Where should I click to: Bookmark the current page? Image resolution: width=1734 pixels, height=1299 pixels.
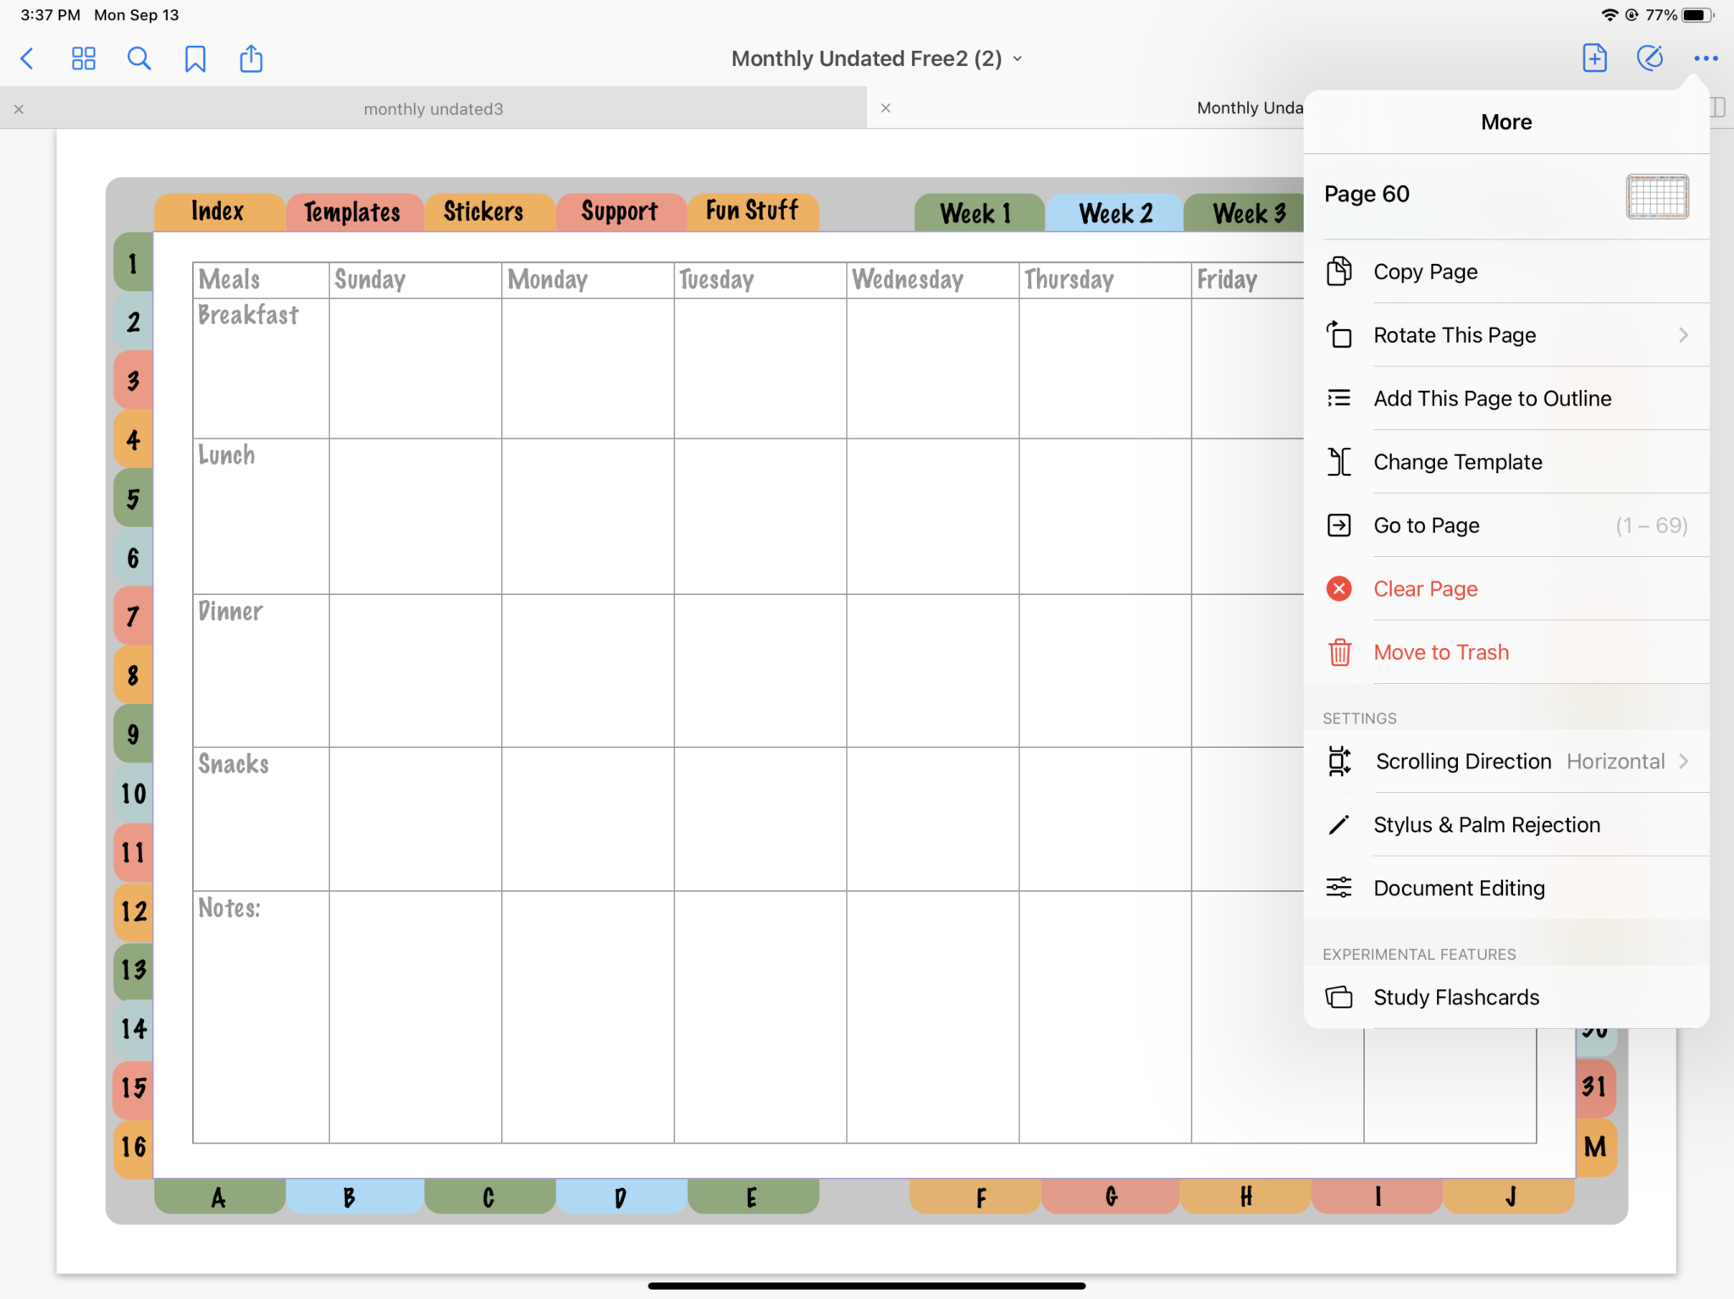195,58
